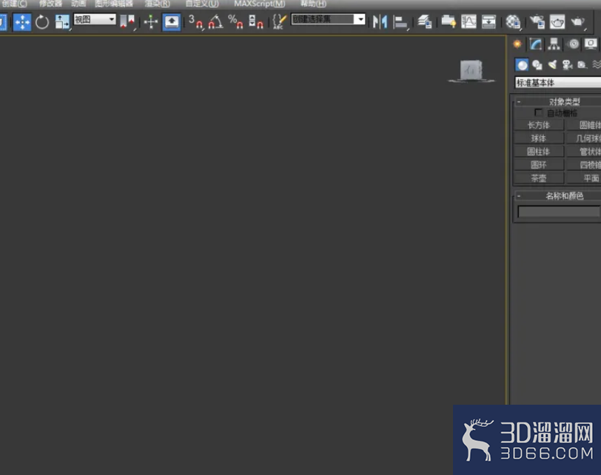Select the Helpers tape-measure category icon
601x475 pixels.
(x=582, y=64)
